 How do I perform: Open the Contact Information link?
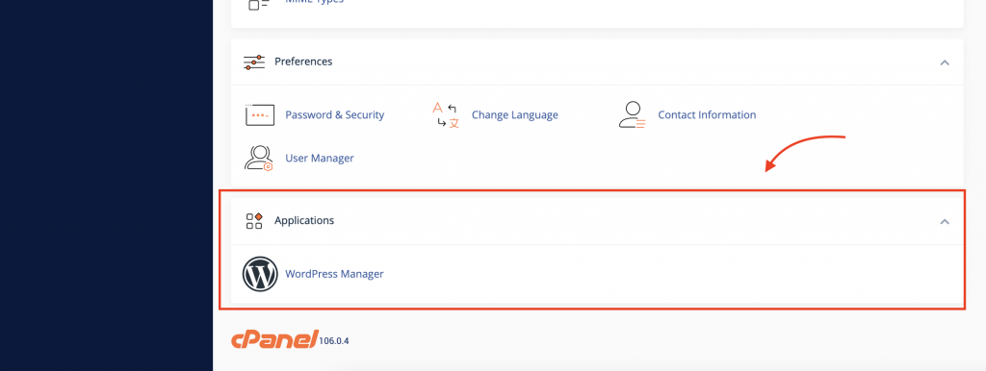coord(707,115)
